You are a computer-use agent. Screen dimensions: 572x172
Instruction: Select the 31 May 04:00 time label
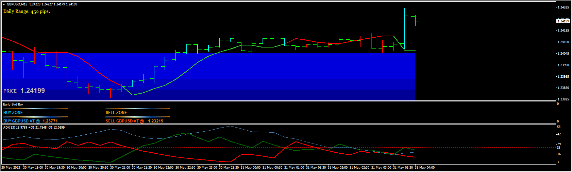point(425,168)
